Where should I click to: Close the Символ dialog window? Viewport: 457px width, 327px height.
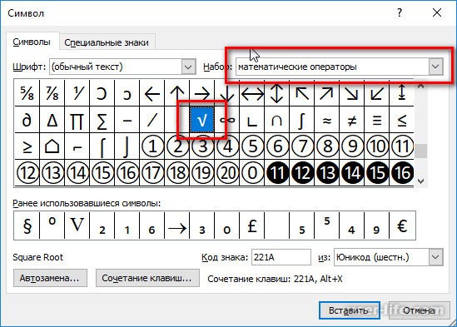(436, 12)
